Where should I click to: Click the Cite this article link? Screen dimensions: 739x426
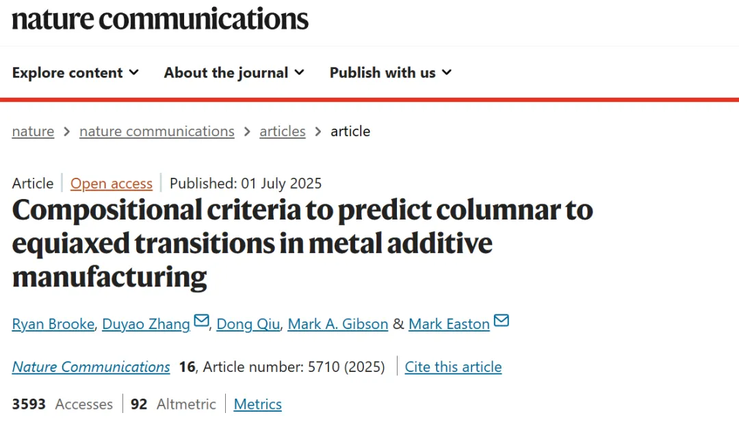tap(454, 367)
